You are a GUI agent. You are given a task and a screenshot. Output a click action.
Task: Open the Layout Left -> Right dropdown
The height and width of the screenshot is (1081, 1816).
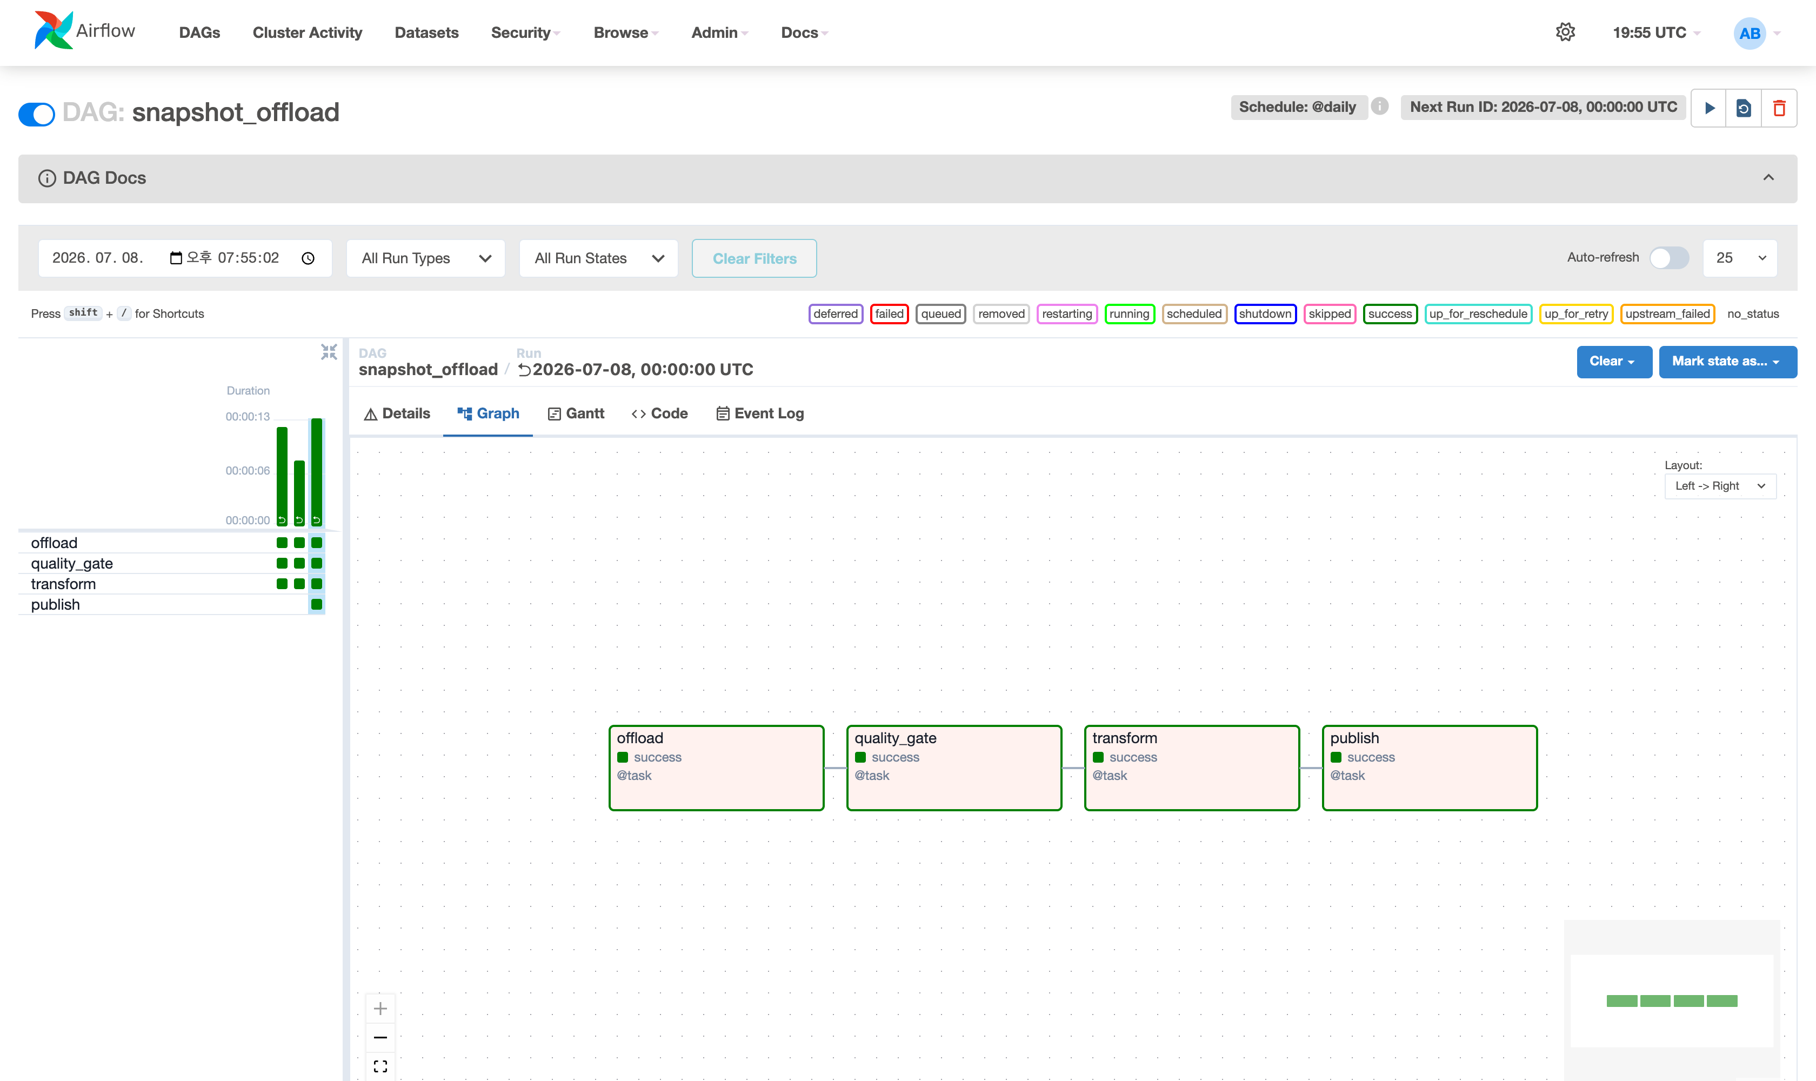[1720, 486]
